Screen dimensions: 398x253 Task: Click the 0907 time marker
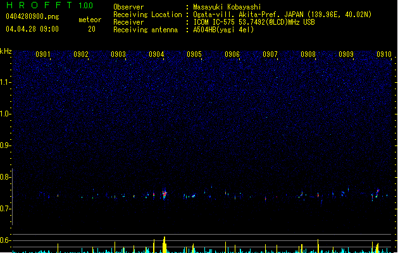[x=270, y=54]
